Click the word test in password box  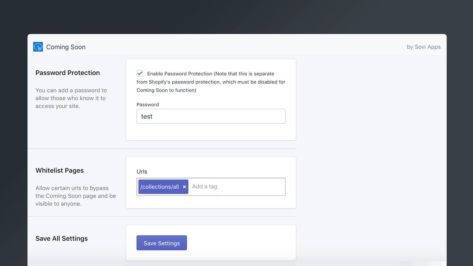(147, 116)
